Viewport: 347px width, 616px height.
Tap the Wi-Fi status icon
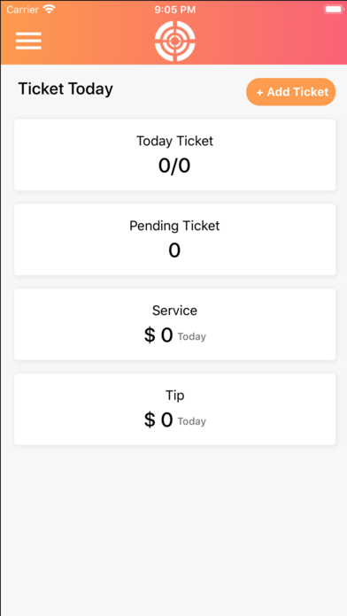(x=49, y=9)
